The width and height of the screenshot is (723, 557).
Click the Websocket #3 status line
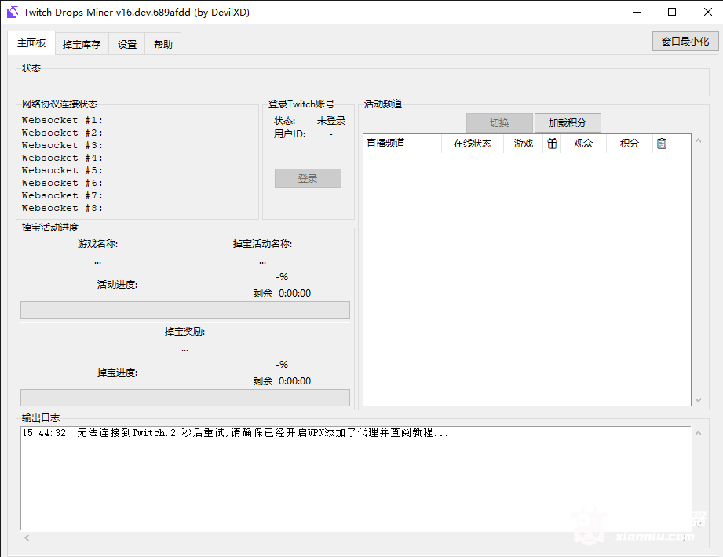pos(62,145)
